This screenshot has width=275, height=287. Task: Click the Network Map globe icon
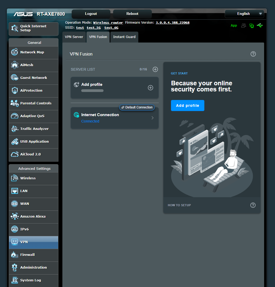pyautogui.click(x=15, y=52)
